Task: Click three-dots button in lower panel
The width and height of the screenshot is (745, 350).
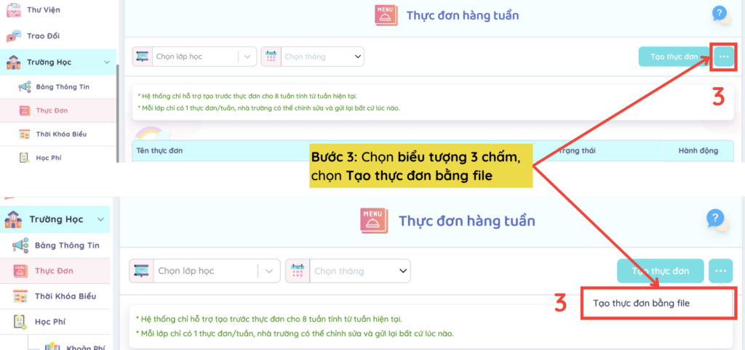Action: click(x=721, y=271)
